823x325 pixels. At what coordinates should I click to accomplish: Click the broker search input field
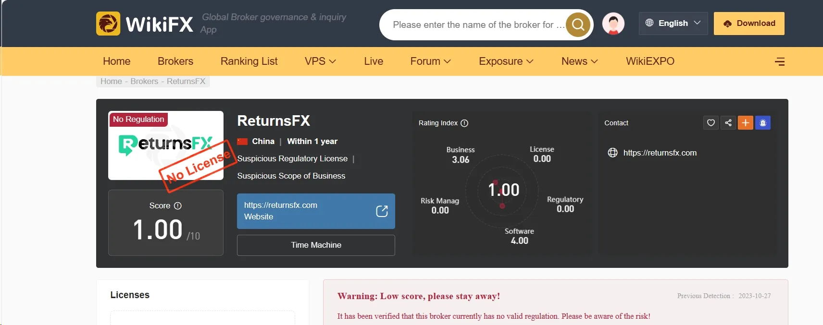click(478, 24)
